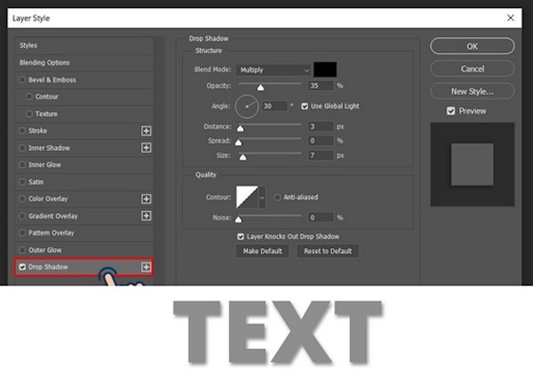Image resolution: width=533 pixels, height=376 pixels.
Task: Enable the Outer Glow checkbox
Action: tap(22, 250)
